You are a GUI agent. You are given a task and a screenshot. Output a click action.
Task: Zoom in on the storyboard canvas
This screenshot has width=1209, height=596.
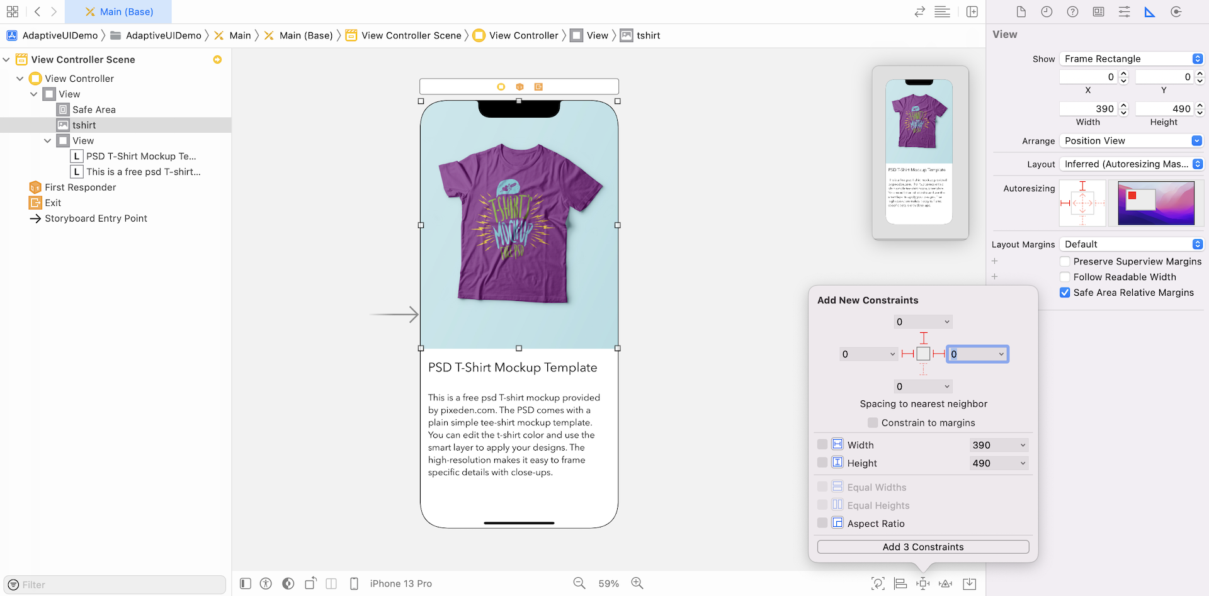[x=637, y=583]
